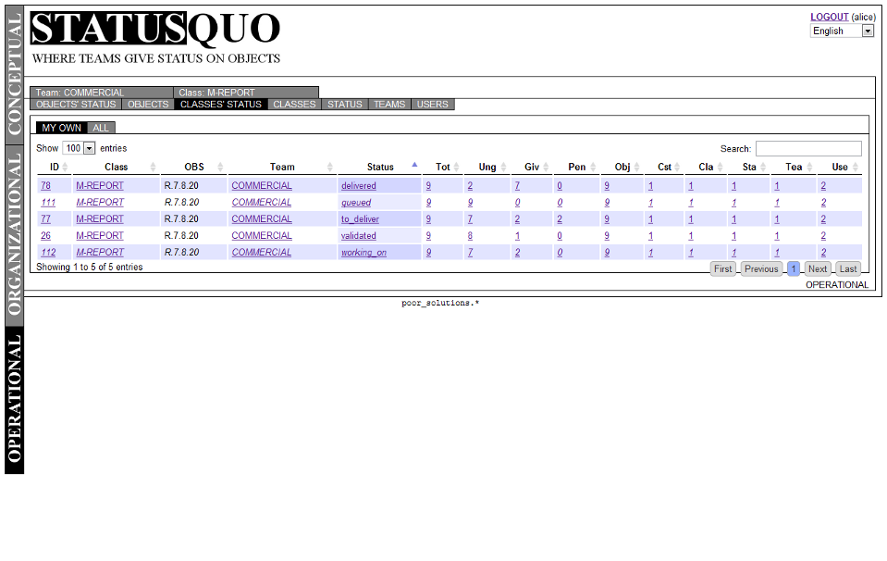Switch to the ALL view
887x561 pixels.
click(100, 128)
